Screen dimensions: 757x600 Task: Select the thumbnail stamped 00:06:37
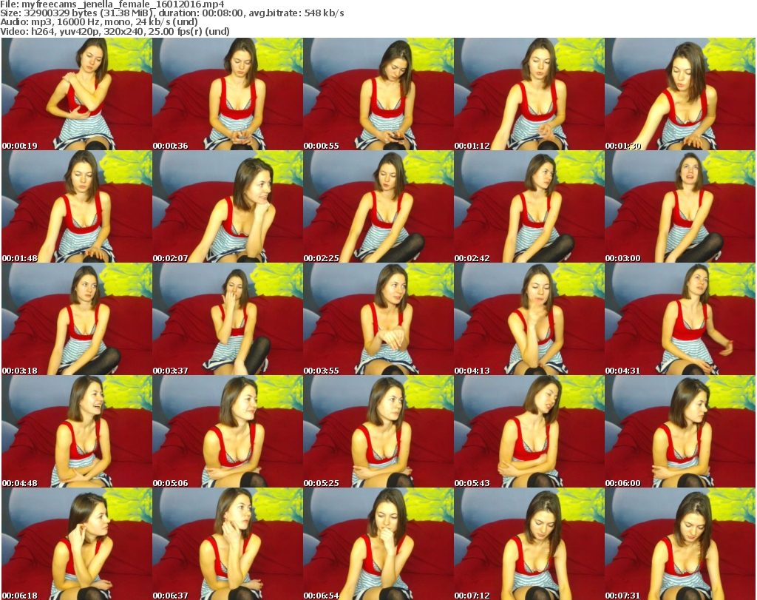pyautogui.click(x=228, y=544)
